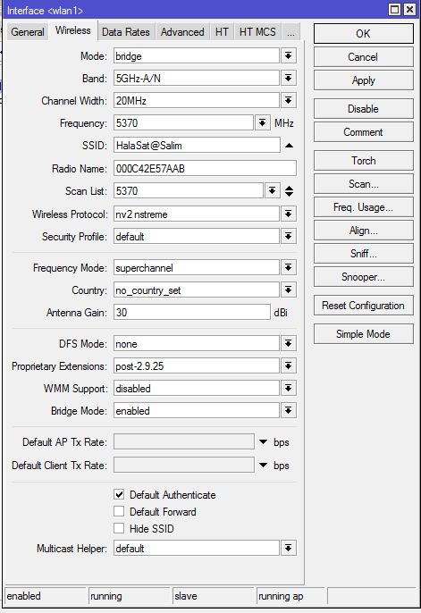The image size is (421, 613).
Task: Maximize the Interface wlan1 window
Action: (x=394, y=10)
